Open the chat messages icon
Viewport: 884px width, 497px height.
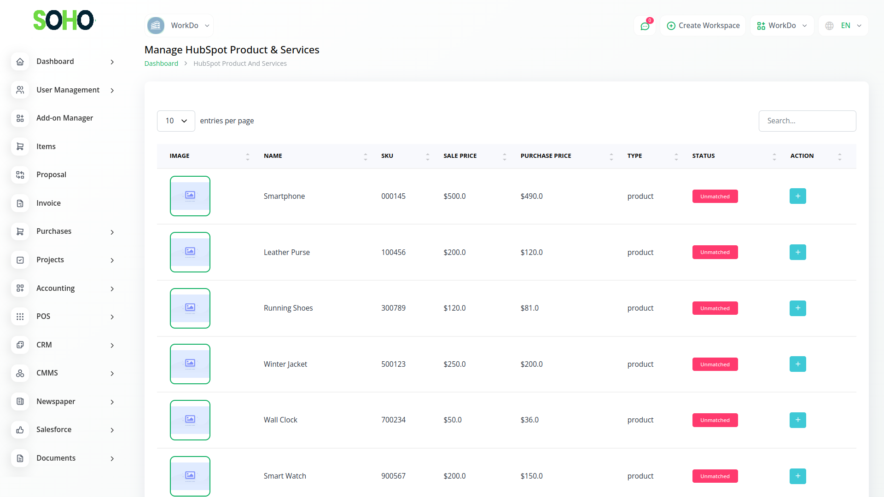click(x=645, y=26)
